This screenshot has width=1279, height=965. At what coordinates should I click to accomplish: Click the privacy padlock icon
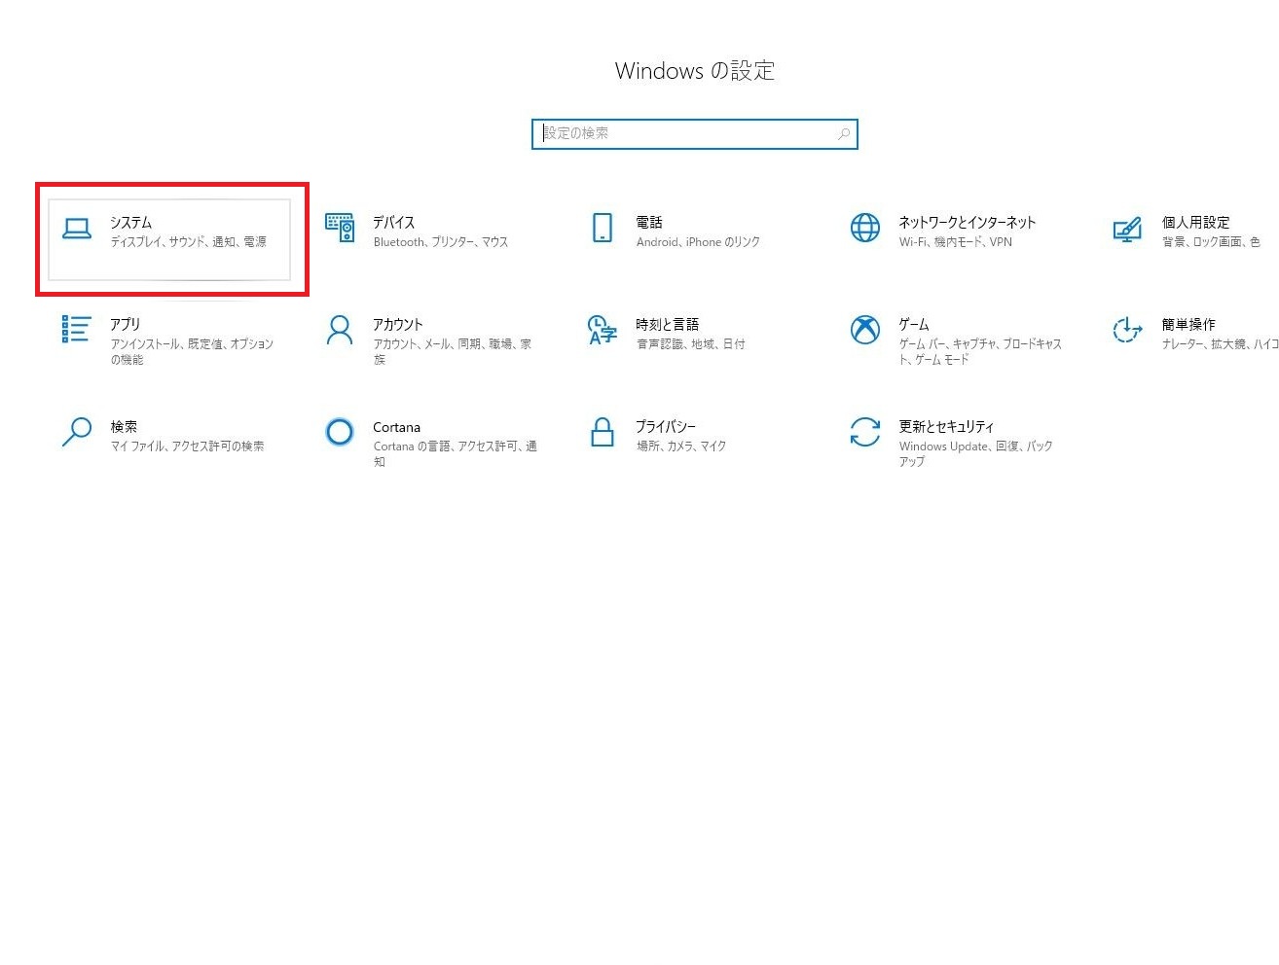(603, 432)
